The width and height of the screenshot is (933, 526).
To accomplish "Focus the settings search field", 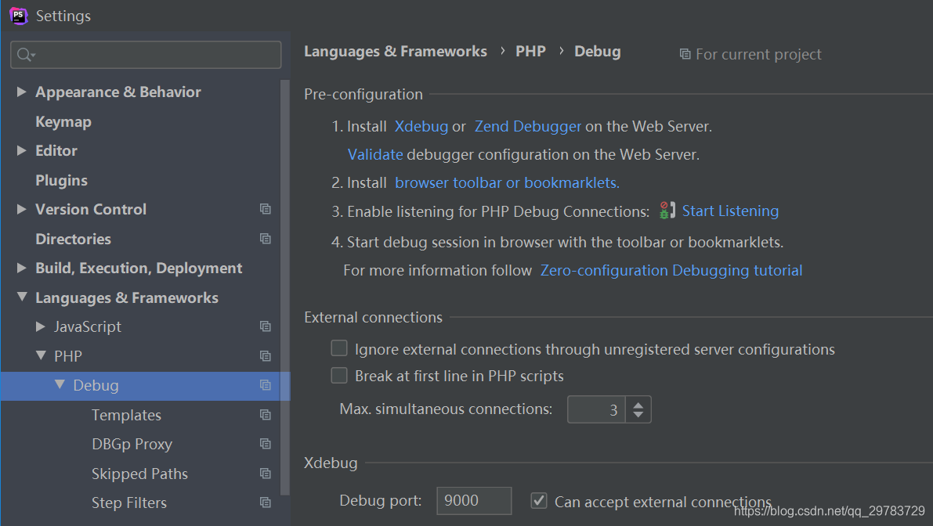I will pyautogui.click(x=146, y=55).
